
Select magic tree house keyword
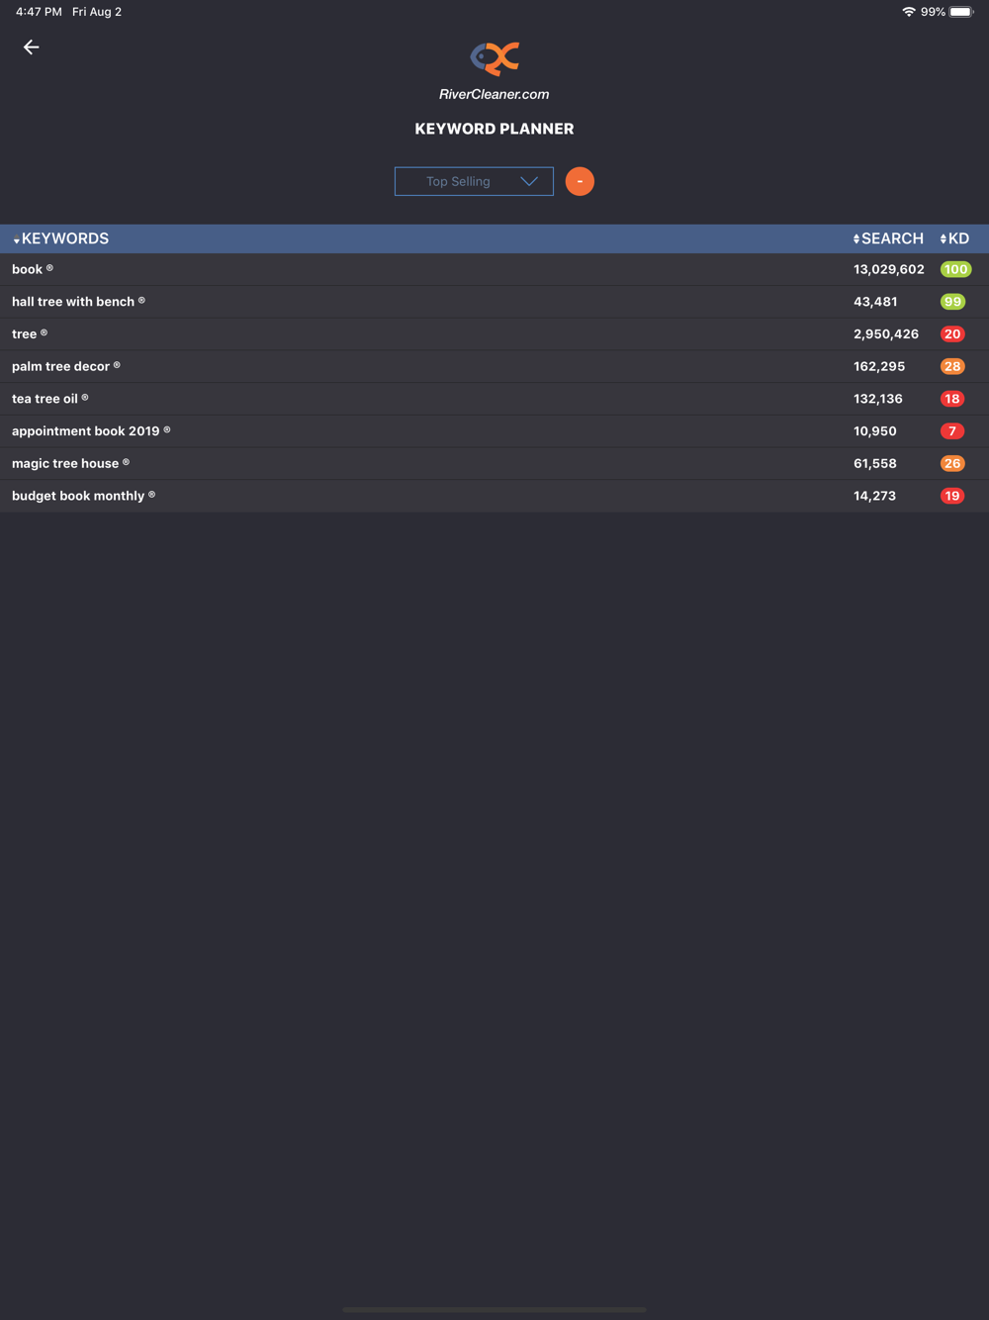(x=65, y=463)
